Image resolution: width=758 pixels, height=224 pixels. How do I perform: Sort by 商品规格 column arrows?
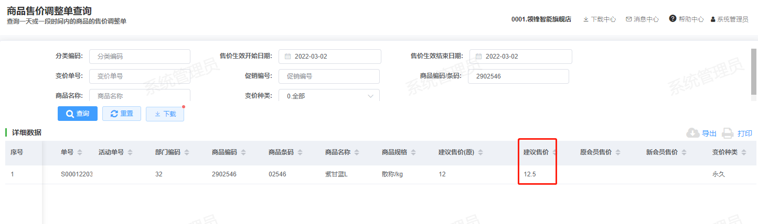point(413,152)
